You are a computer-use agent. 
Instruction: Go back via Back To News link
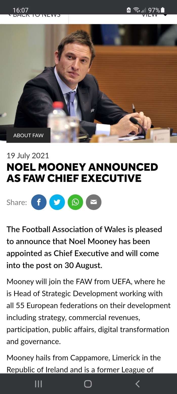(x=34, y=16)
